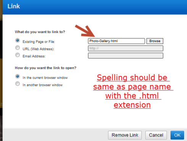Select URL (Web Address) radio button
Image resolution: width=187 pixels, height=141 pixels.
coord(18,48)
